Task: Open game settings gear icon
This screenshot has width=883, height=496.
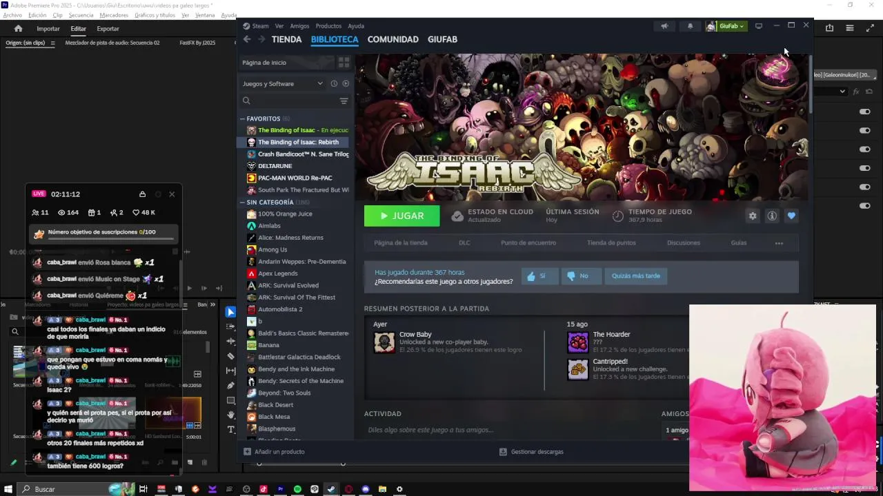Action: (753, 216)
